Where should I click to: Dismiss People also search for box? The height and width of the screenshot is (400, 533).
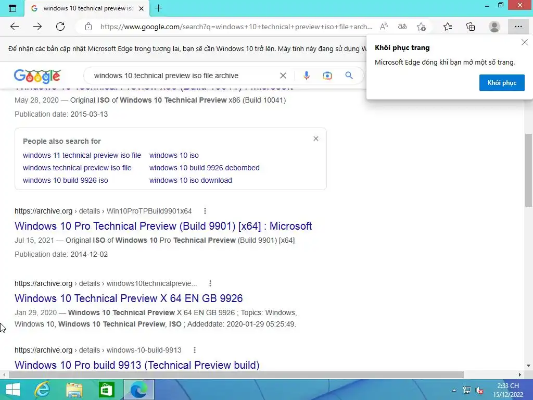click(x=316, y=139)
